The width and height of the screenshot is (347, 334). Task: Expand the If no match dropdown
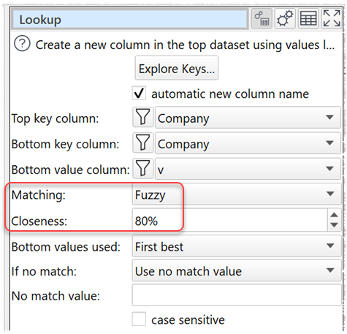click(237, 270)
